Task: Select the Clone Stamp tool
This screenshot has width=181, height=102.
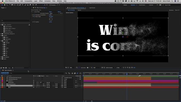Action: coord(28,5)
